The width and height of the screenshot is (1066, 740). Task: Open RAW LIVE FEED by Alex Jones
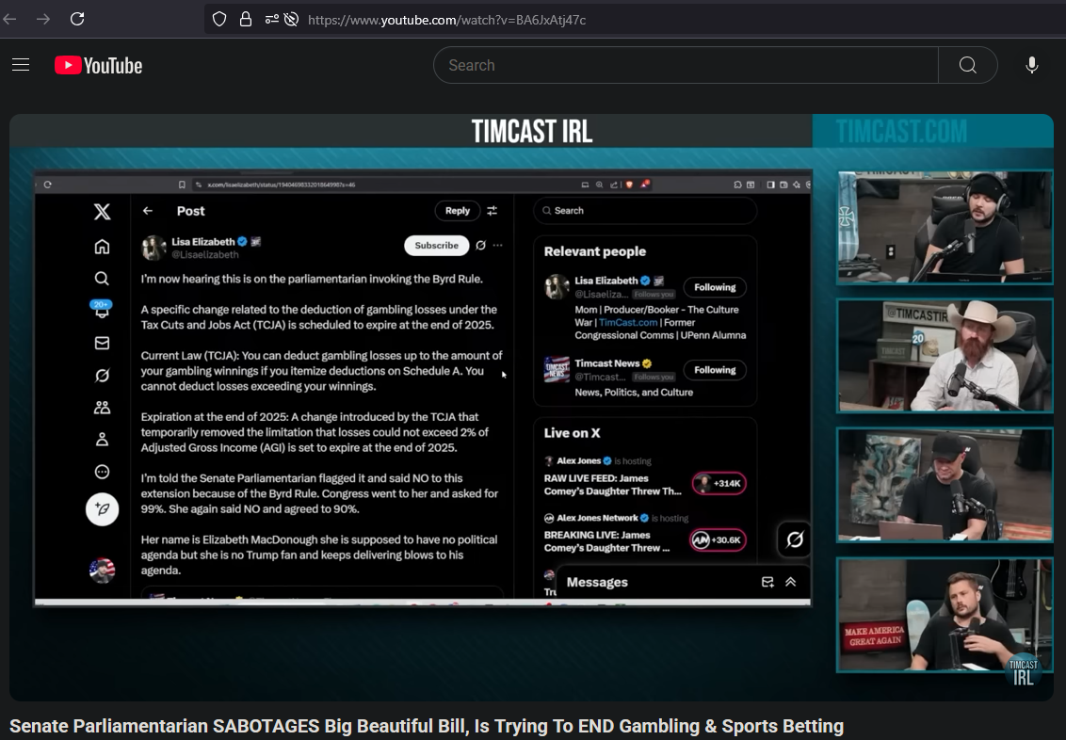(612, 485)
